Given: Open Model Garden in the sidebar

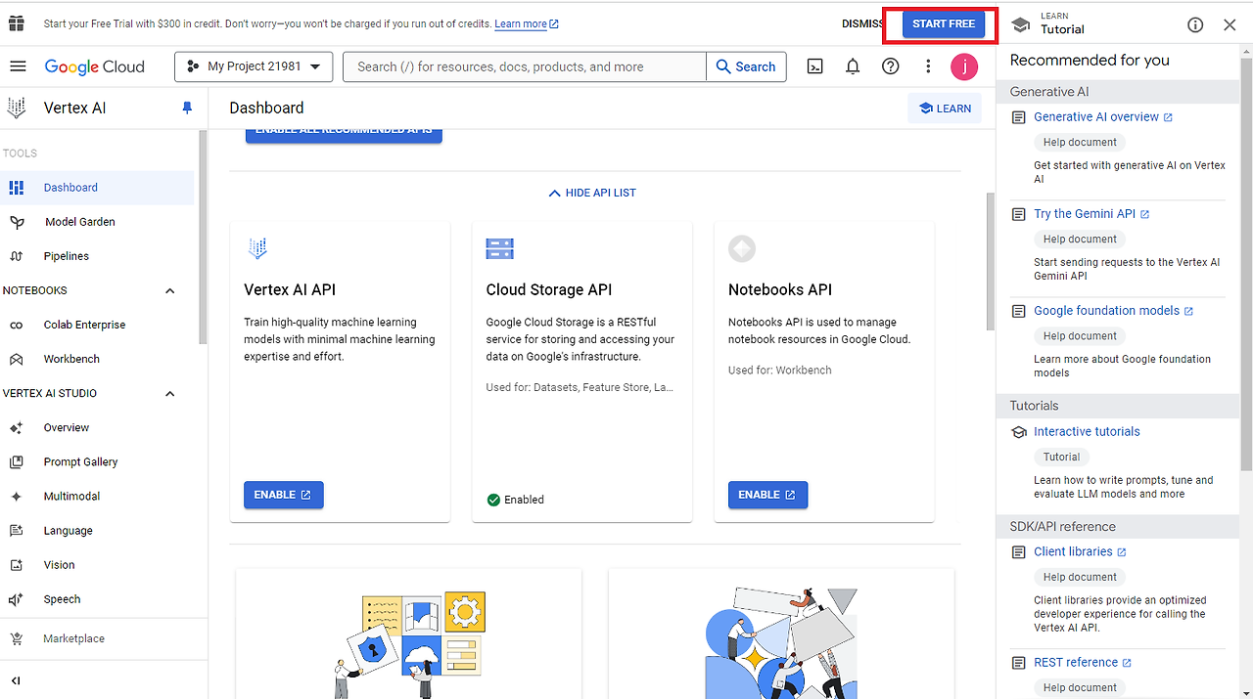Looking at the screenshot, I should [x=97, y=222].
